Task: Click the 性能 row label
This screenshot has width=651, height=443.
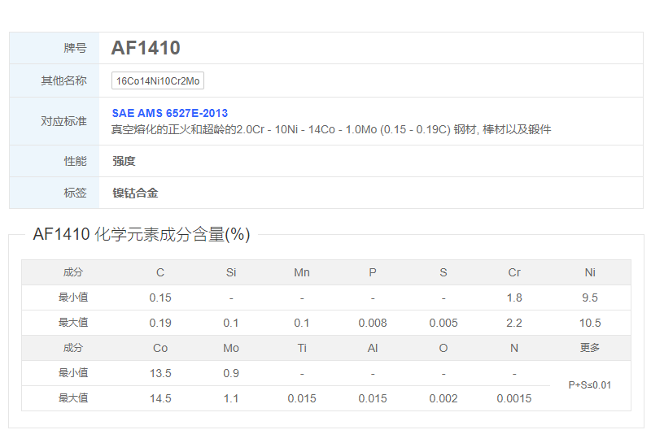Action: 75,161
